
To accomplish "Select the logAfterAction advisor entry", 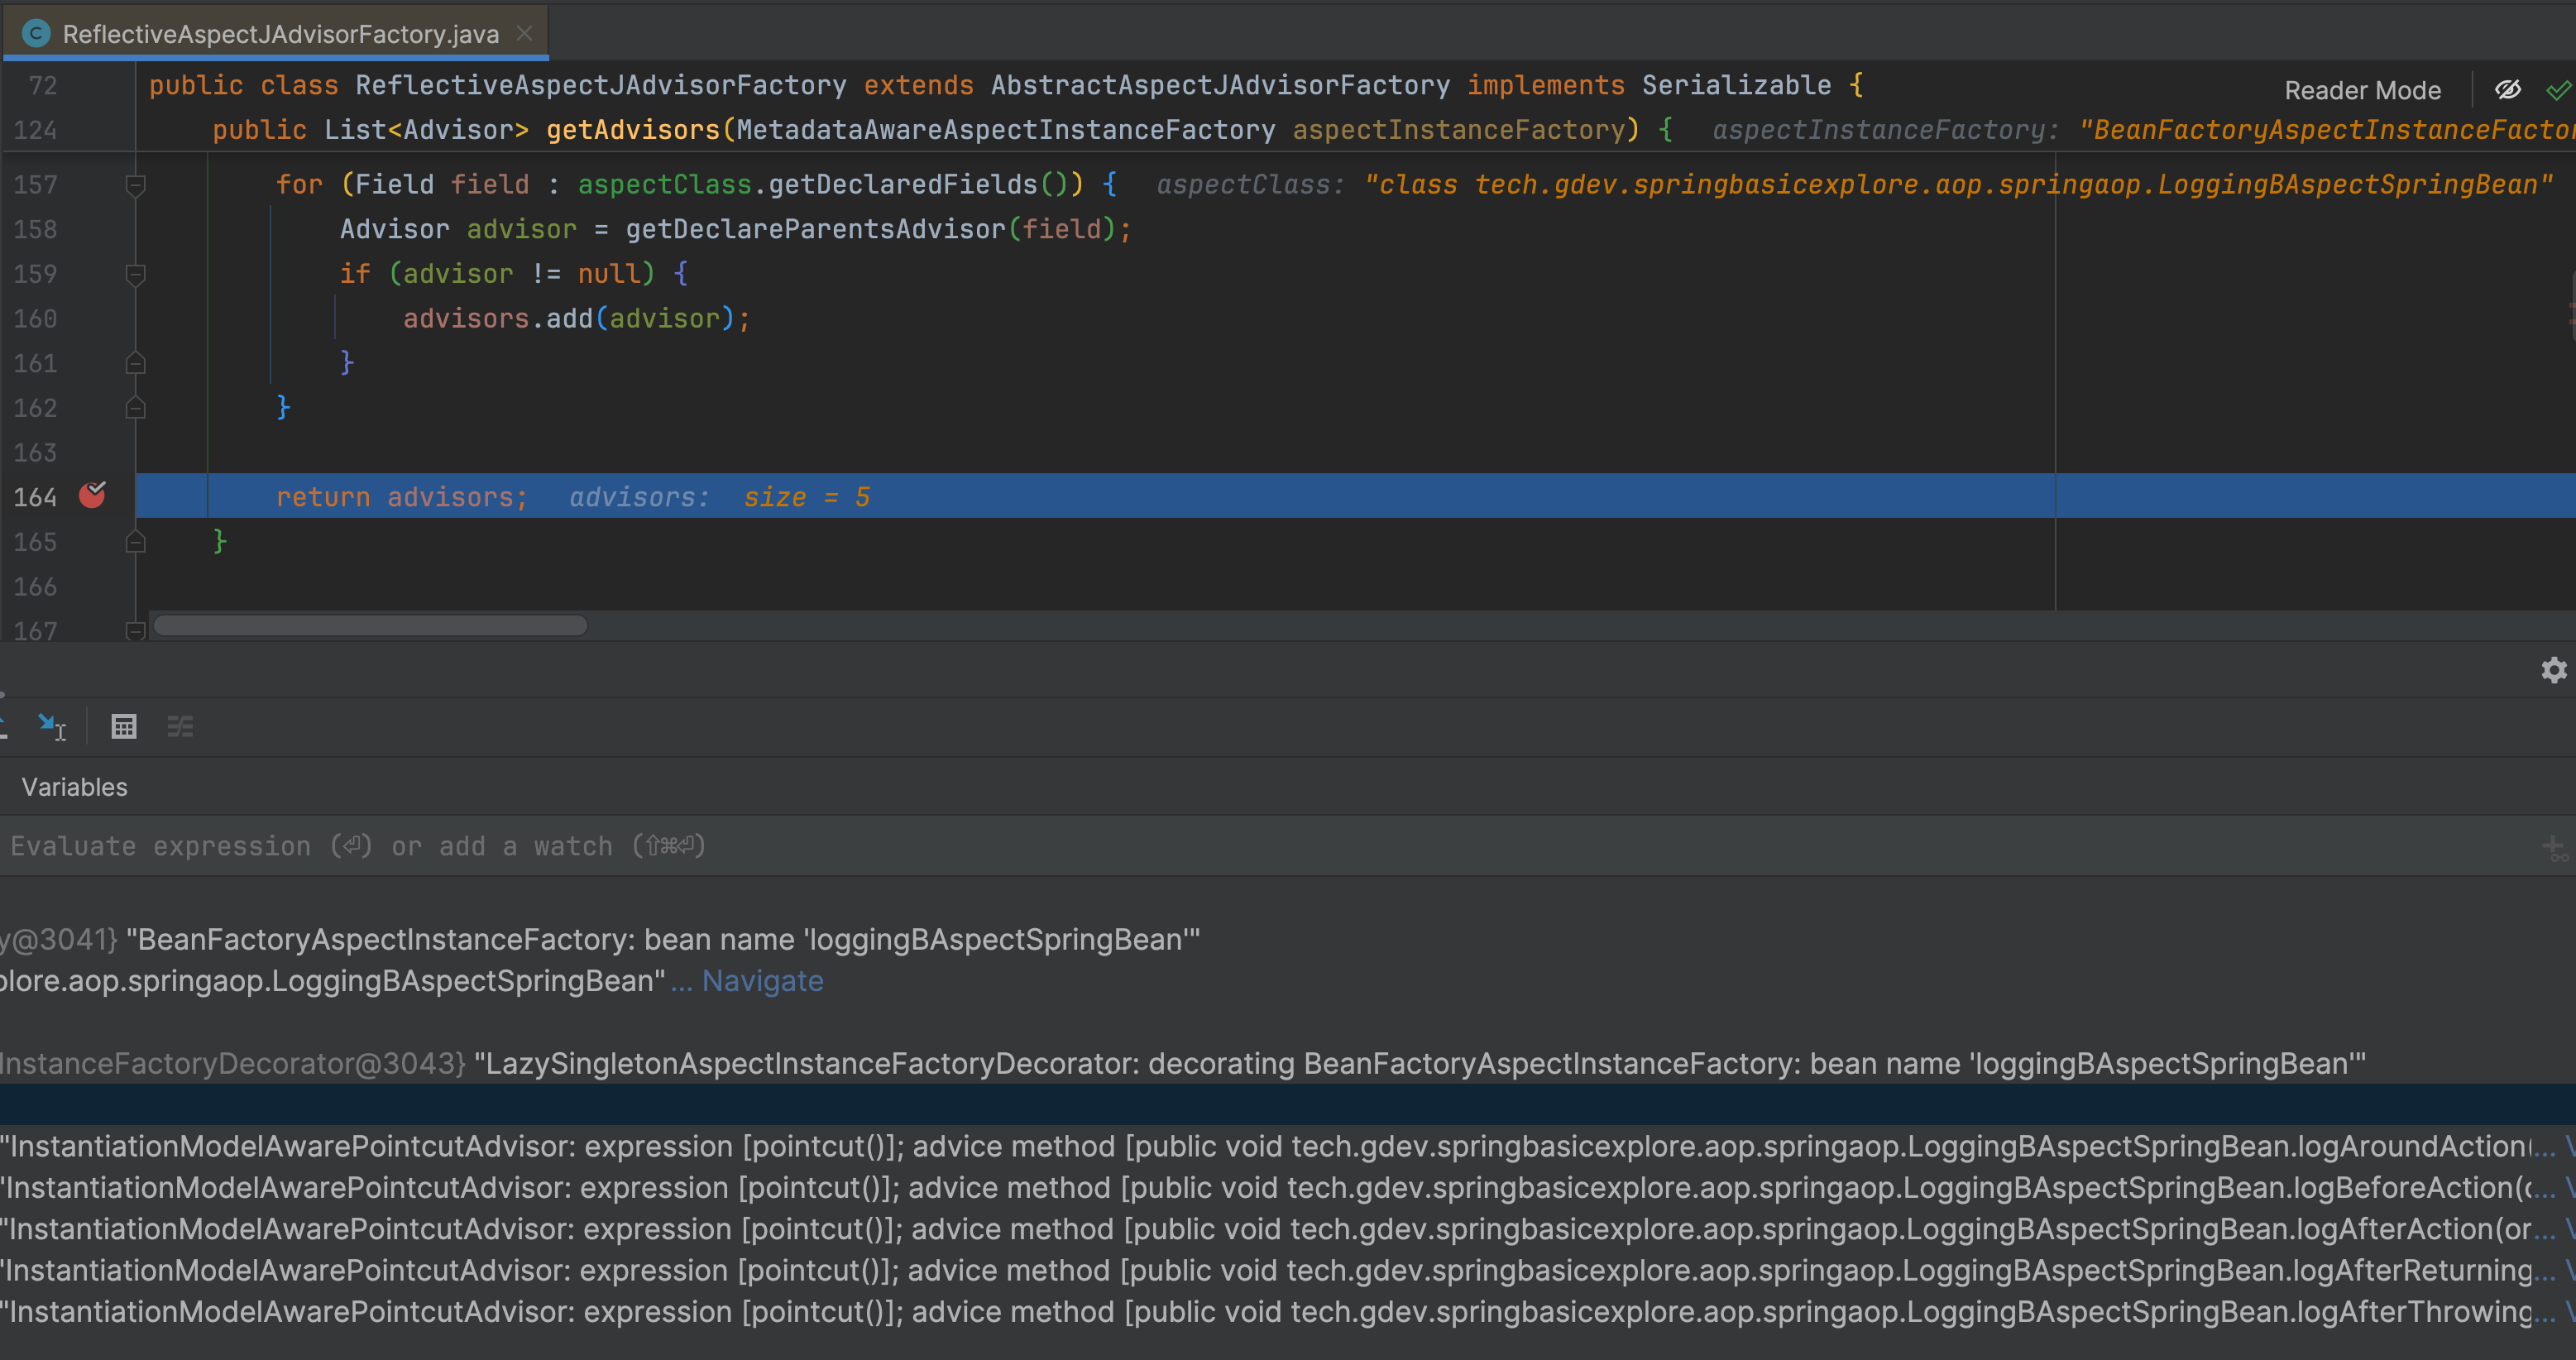I will (x=1288, y=1229).
